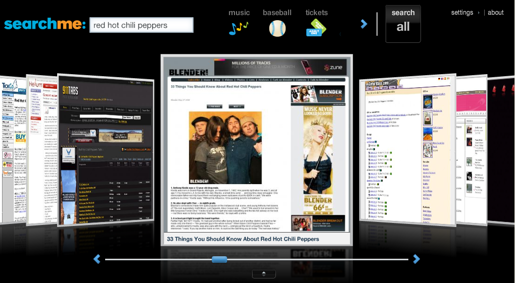This screenshot has width=515, height=283.
Task: Click the music notes category icon
Action: click(239, 28)
